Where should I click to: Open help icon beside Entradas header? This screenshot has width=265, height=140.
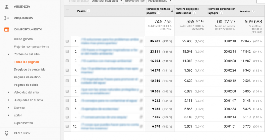(x=253, y=11)
